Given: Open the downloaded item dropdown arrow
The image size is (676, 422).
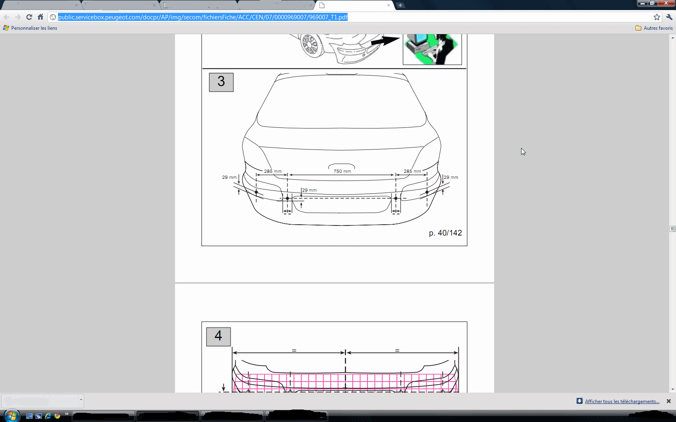Looking at the screenshot, I should 81,400.
